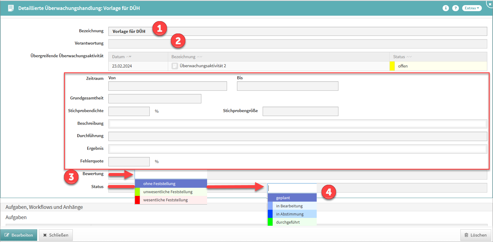The image size is (493, 242).
Task: Choose 'unwesentliche Feststellung' from list
Action: (171, 192)
